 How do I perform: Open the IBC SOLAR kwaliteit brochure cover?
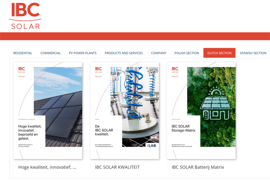click(125, 111)
